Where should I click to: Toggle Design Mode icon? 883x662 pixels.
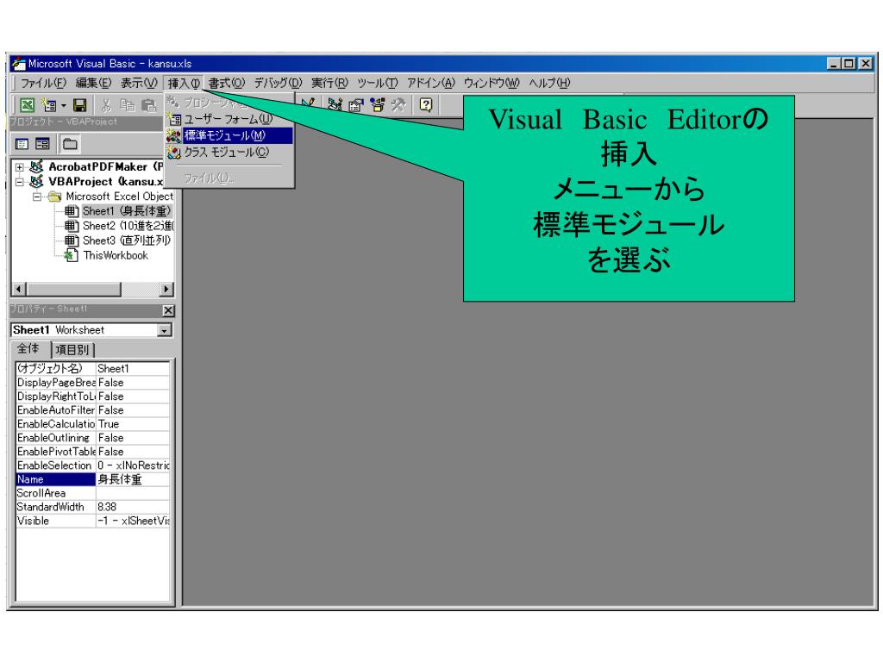[x=308, y=104]
